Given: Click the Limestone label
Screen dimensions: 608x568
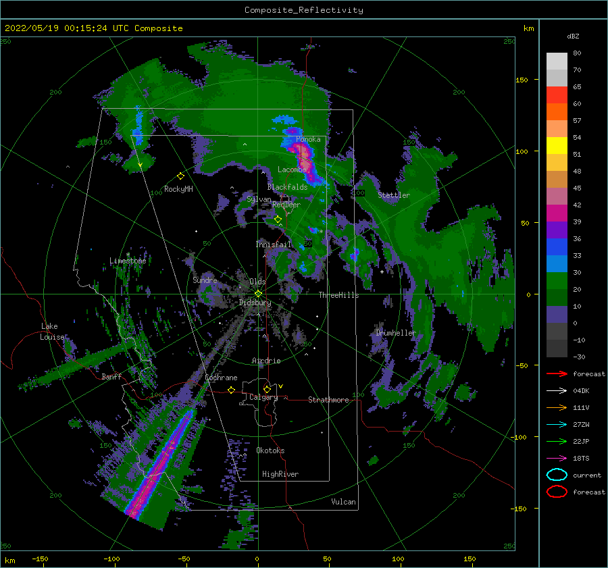Looking at the screenshot, I should pyautogui.click(x=128, y=261).
